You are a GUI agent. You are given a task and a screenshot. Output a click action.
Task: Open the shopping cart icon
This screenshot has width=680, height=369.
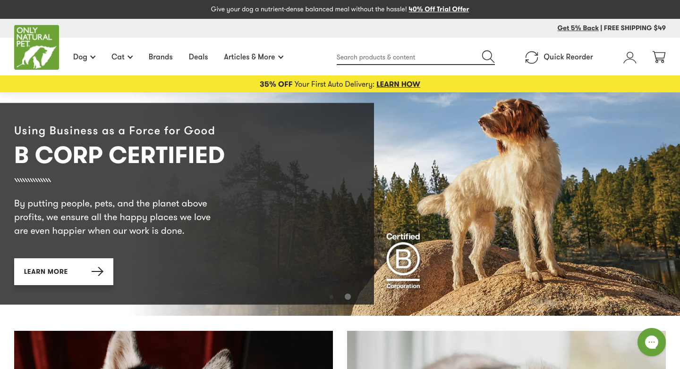click(659, 57)
